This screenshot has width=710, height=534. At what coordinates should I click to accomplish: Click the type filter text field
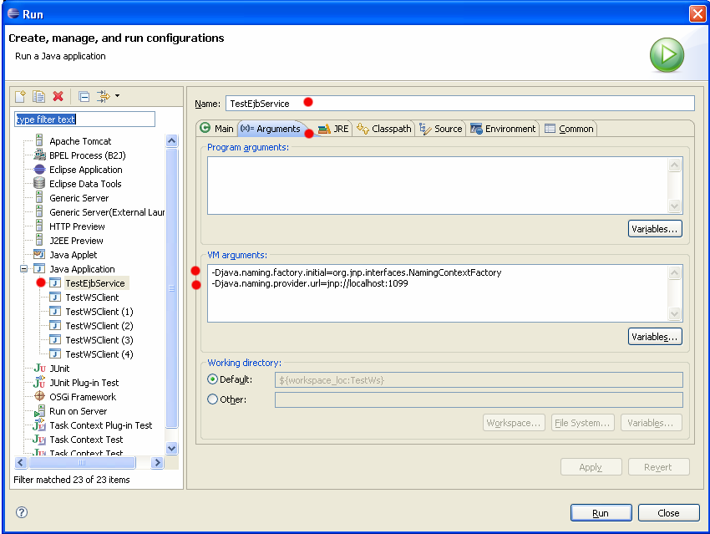(84, 120)
